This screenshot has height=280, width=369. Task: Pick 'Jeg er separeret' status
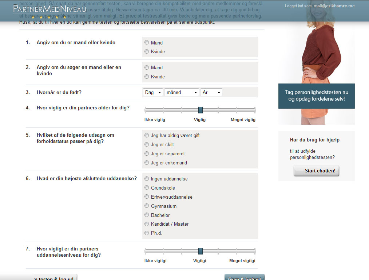[147, 154]
